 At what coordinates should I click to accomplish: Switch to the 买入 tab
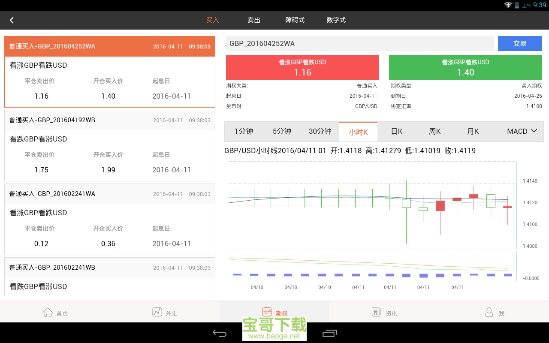[x=213, y=20]
